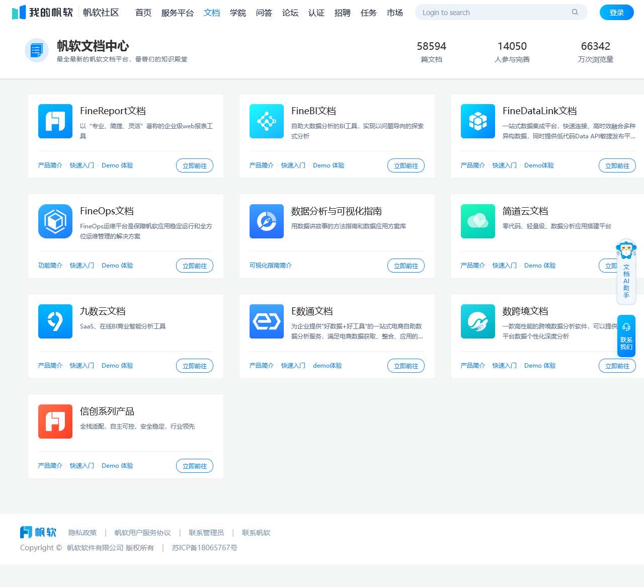Click the 14050 人参与完善 statistic
The width and height of the screenshot is (644, 587).
click(512, 52)
